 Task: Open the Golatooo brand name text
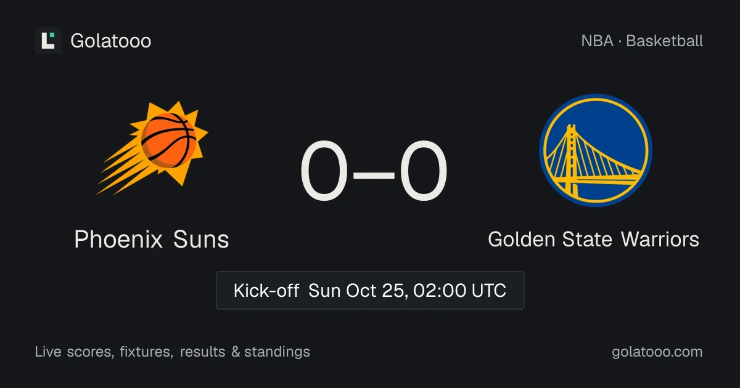click(x=111, y=41)
